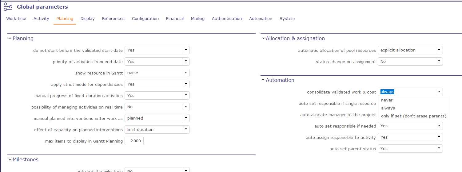This screenshot has width=462, height=172.
Task: Switch to the Work time tab
Action: point(16,19)
